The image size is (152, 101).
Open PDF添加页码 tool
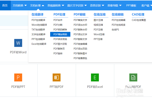(80, 49)
